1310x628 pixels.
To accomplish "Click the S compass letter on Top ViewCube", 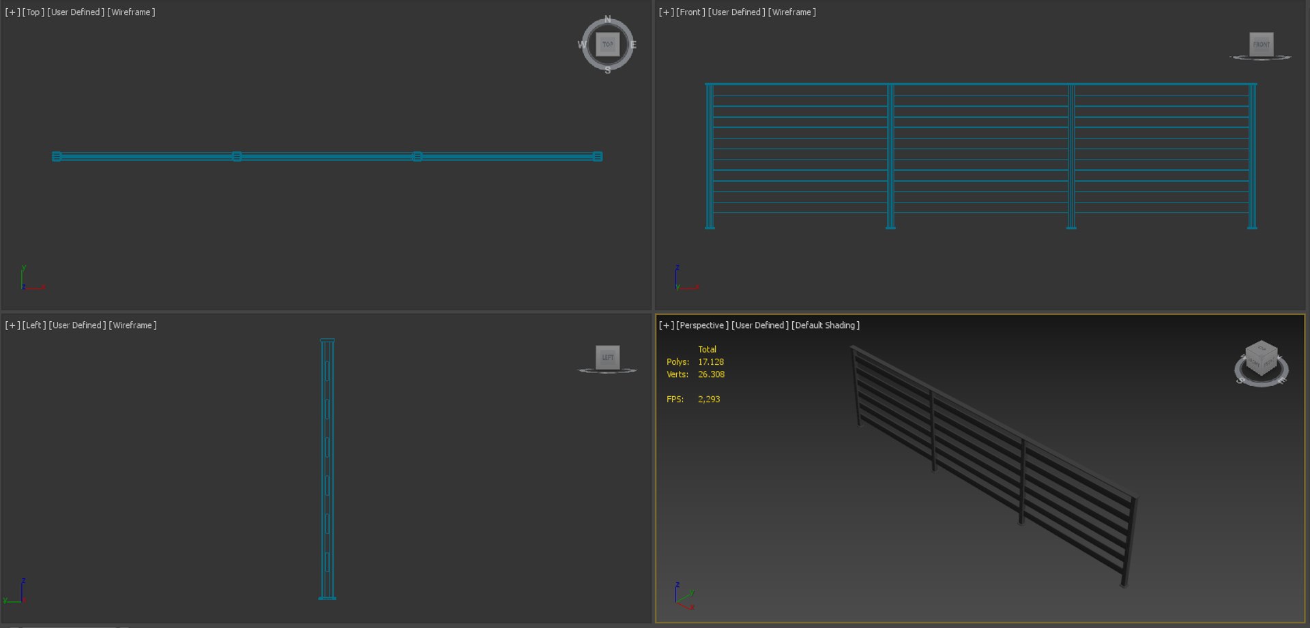I will point(607,70).
